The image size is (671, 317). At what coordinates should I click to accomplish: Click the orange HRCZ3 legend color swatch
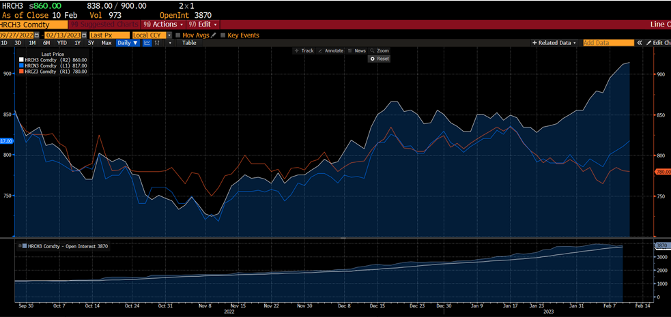21,72
